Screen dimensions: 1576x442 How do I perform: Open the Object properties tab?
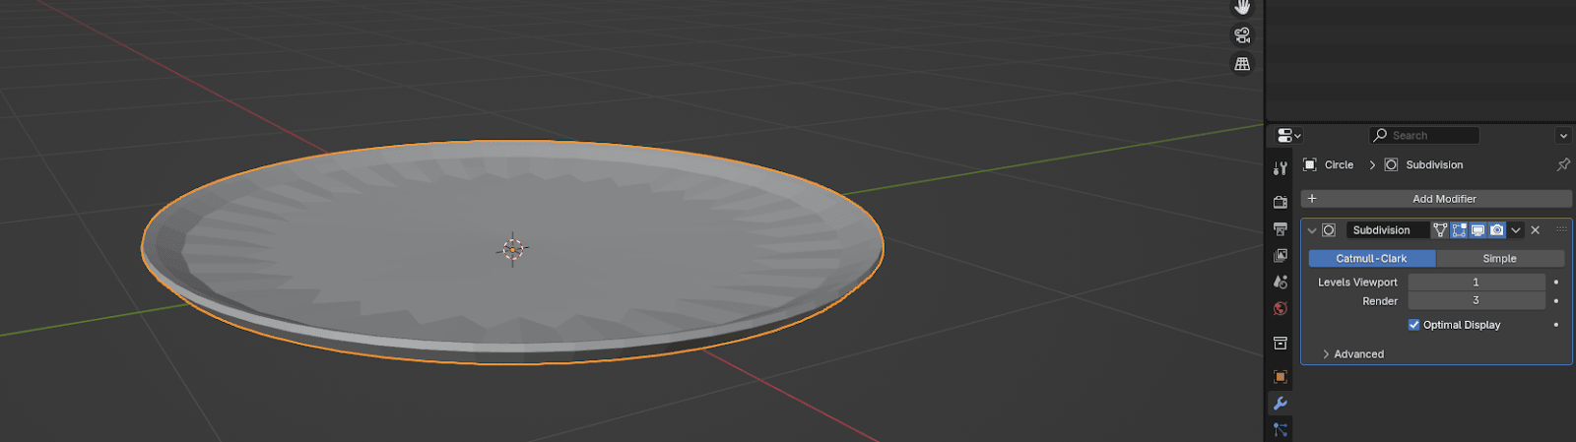(x=1280, y=377)
